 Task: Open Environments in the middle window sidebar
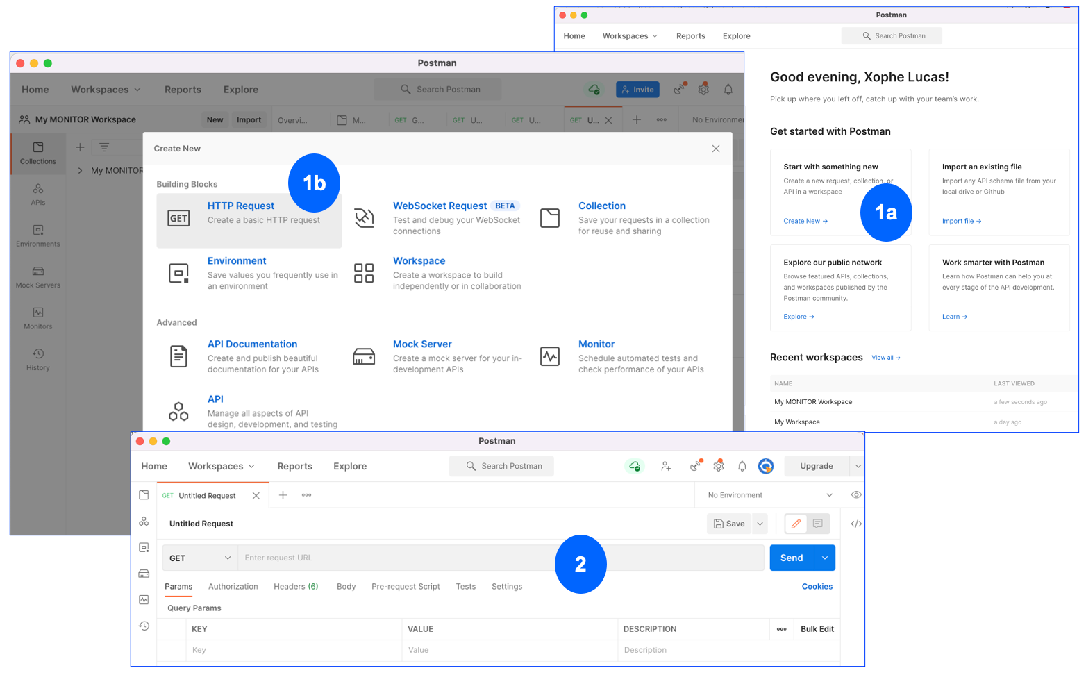[38, 236]
